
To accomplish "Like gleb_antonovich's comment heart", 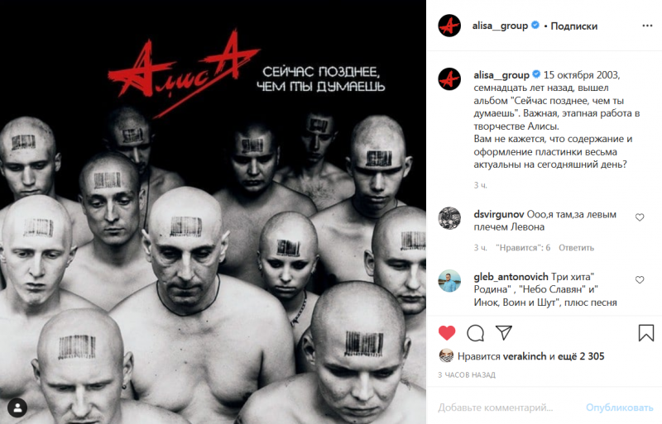I will click(x=640, y=279).
